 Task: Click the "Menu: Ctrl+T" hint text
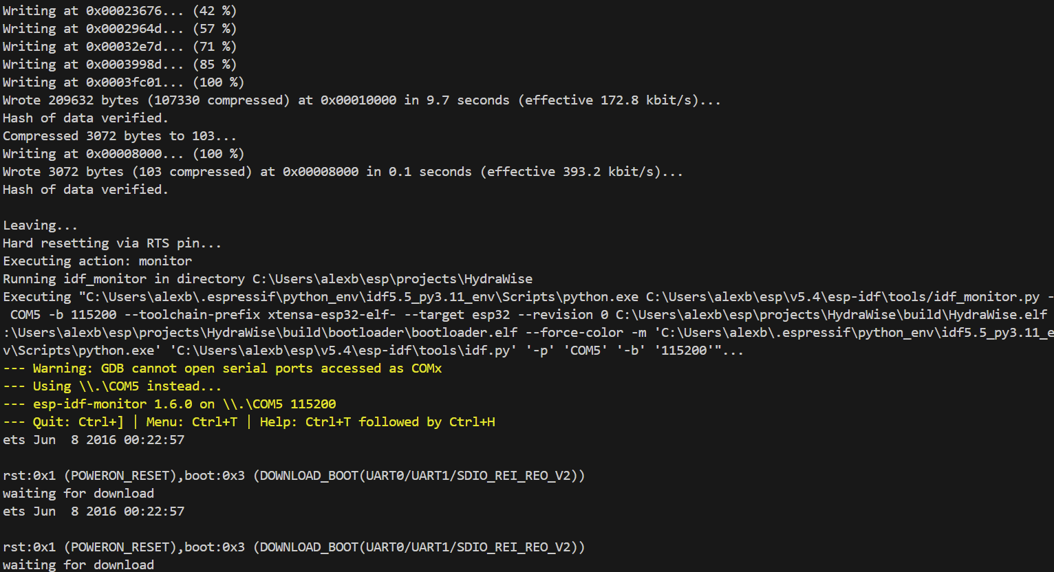[191, 422]
